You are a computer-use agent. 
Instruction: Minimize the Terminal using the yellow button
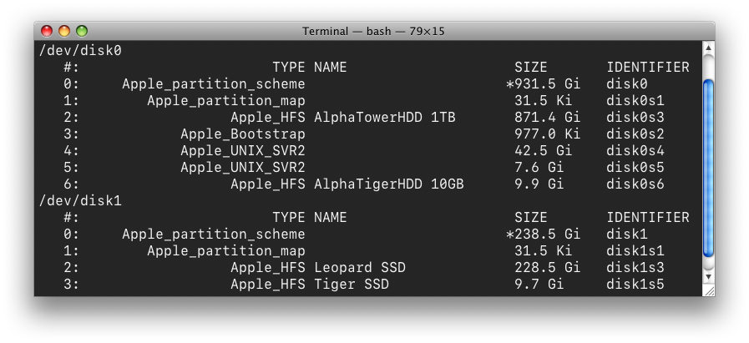pos(64,31)
